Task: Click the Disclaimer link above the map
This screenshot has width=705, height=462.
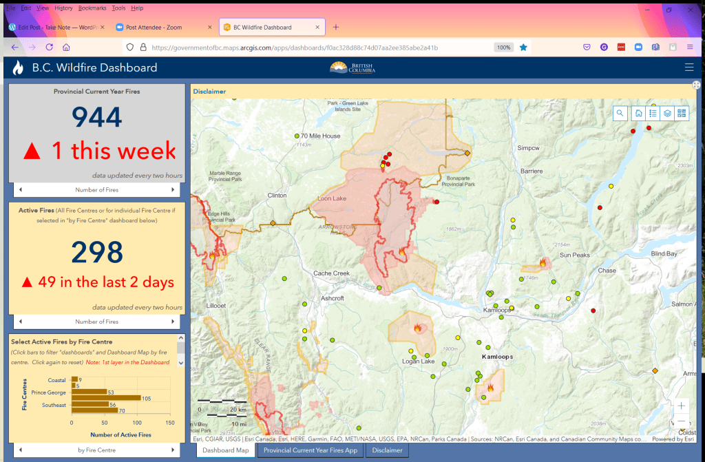Action: tap(209, 91)
